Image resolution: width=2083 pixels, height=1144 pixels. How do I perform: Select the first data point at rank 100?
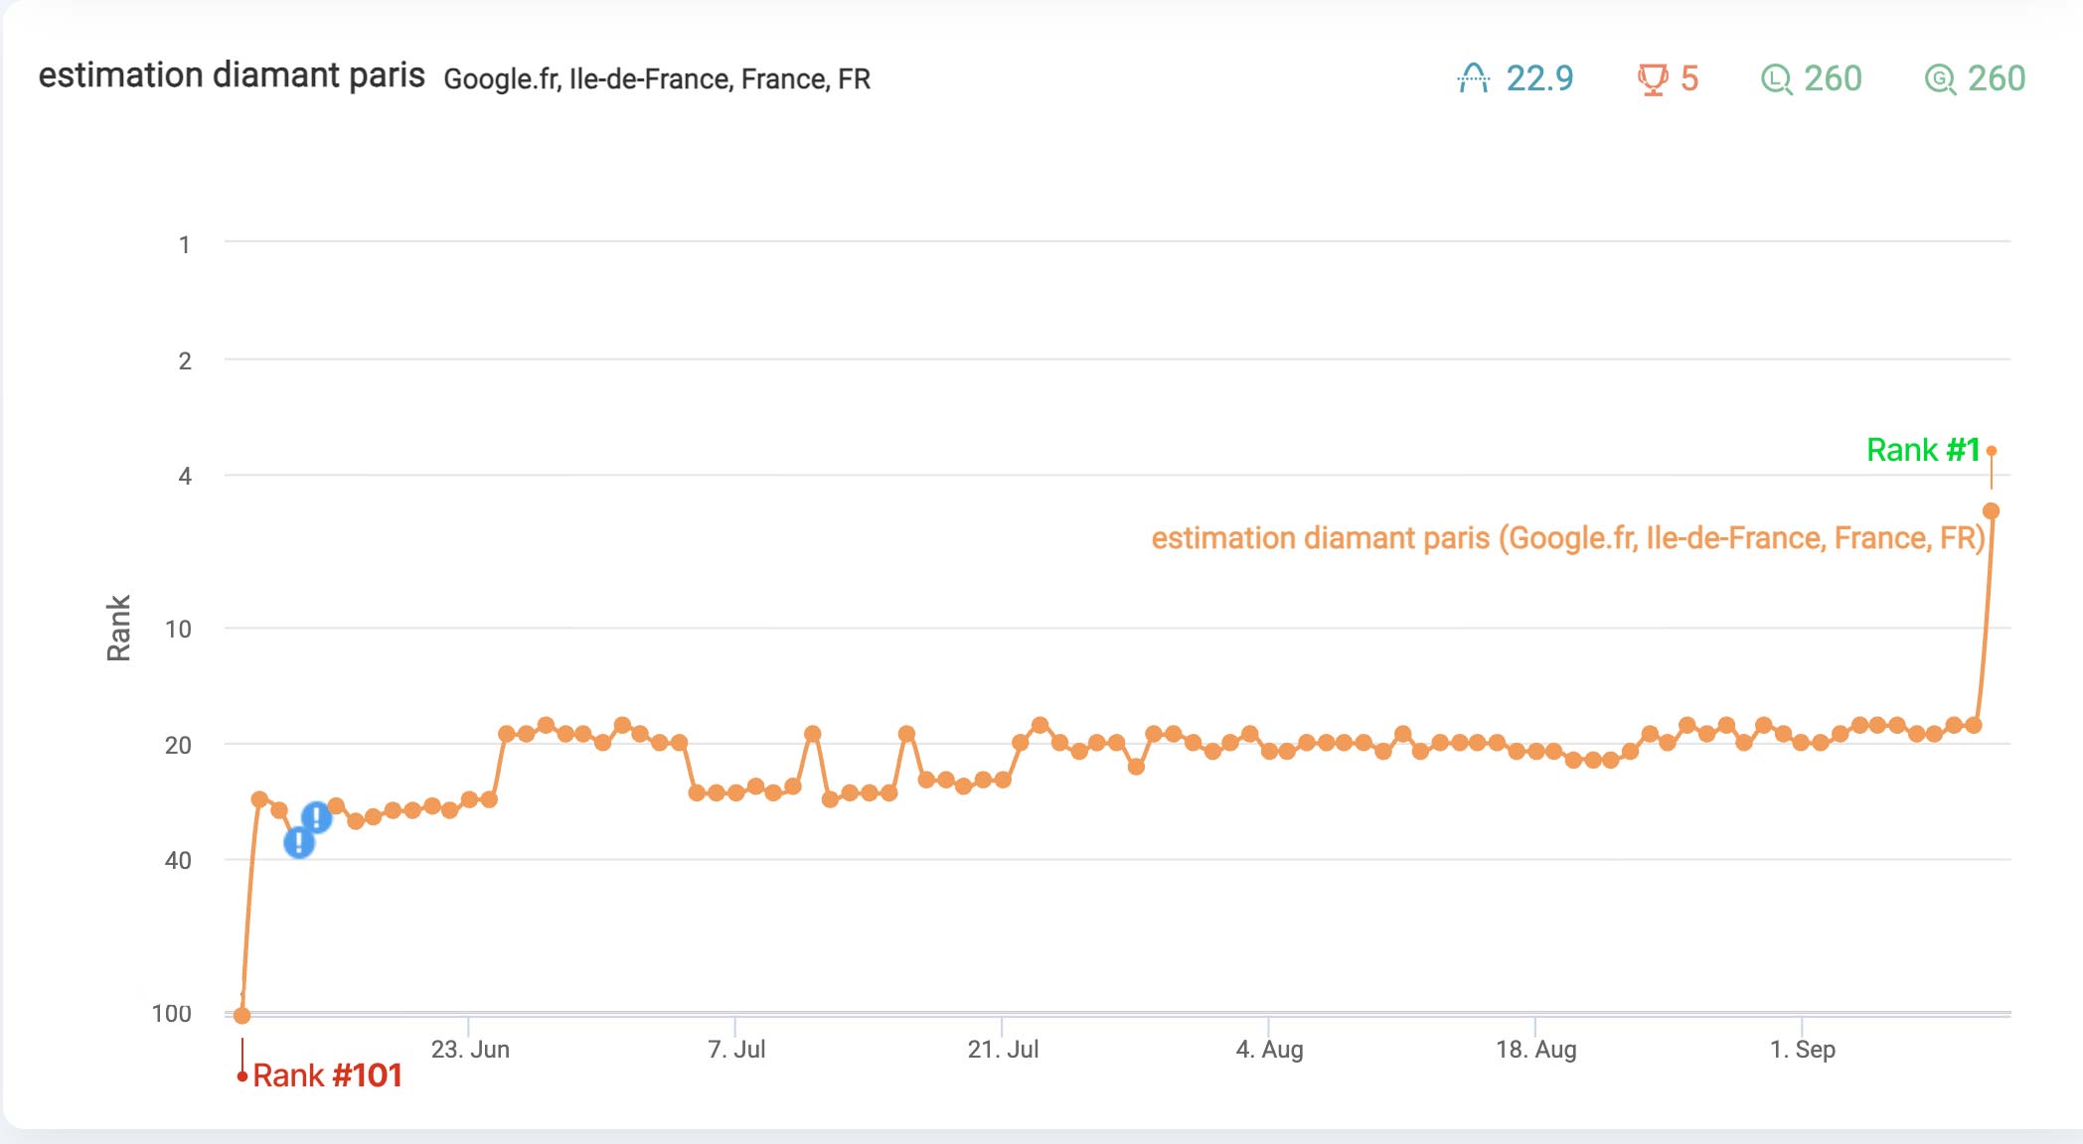coord(241,1015)
